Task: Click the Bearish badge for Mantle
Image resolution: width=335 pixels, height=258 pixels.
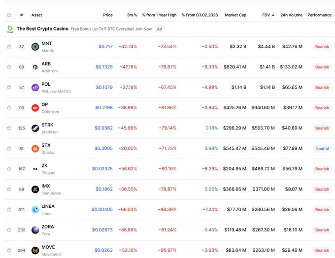Action: pyautogui.click(x=322, y=47)
